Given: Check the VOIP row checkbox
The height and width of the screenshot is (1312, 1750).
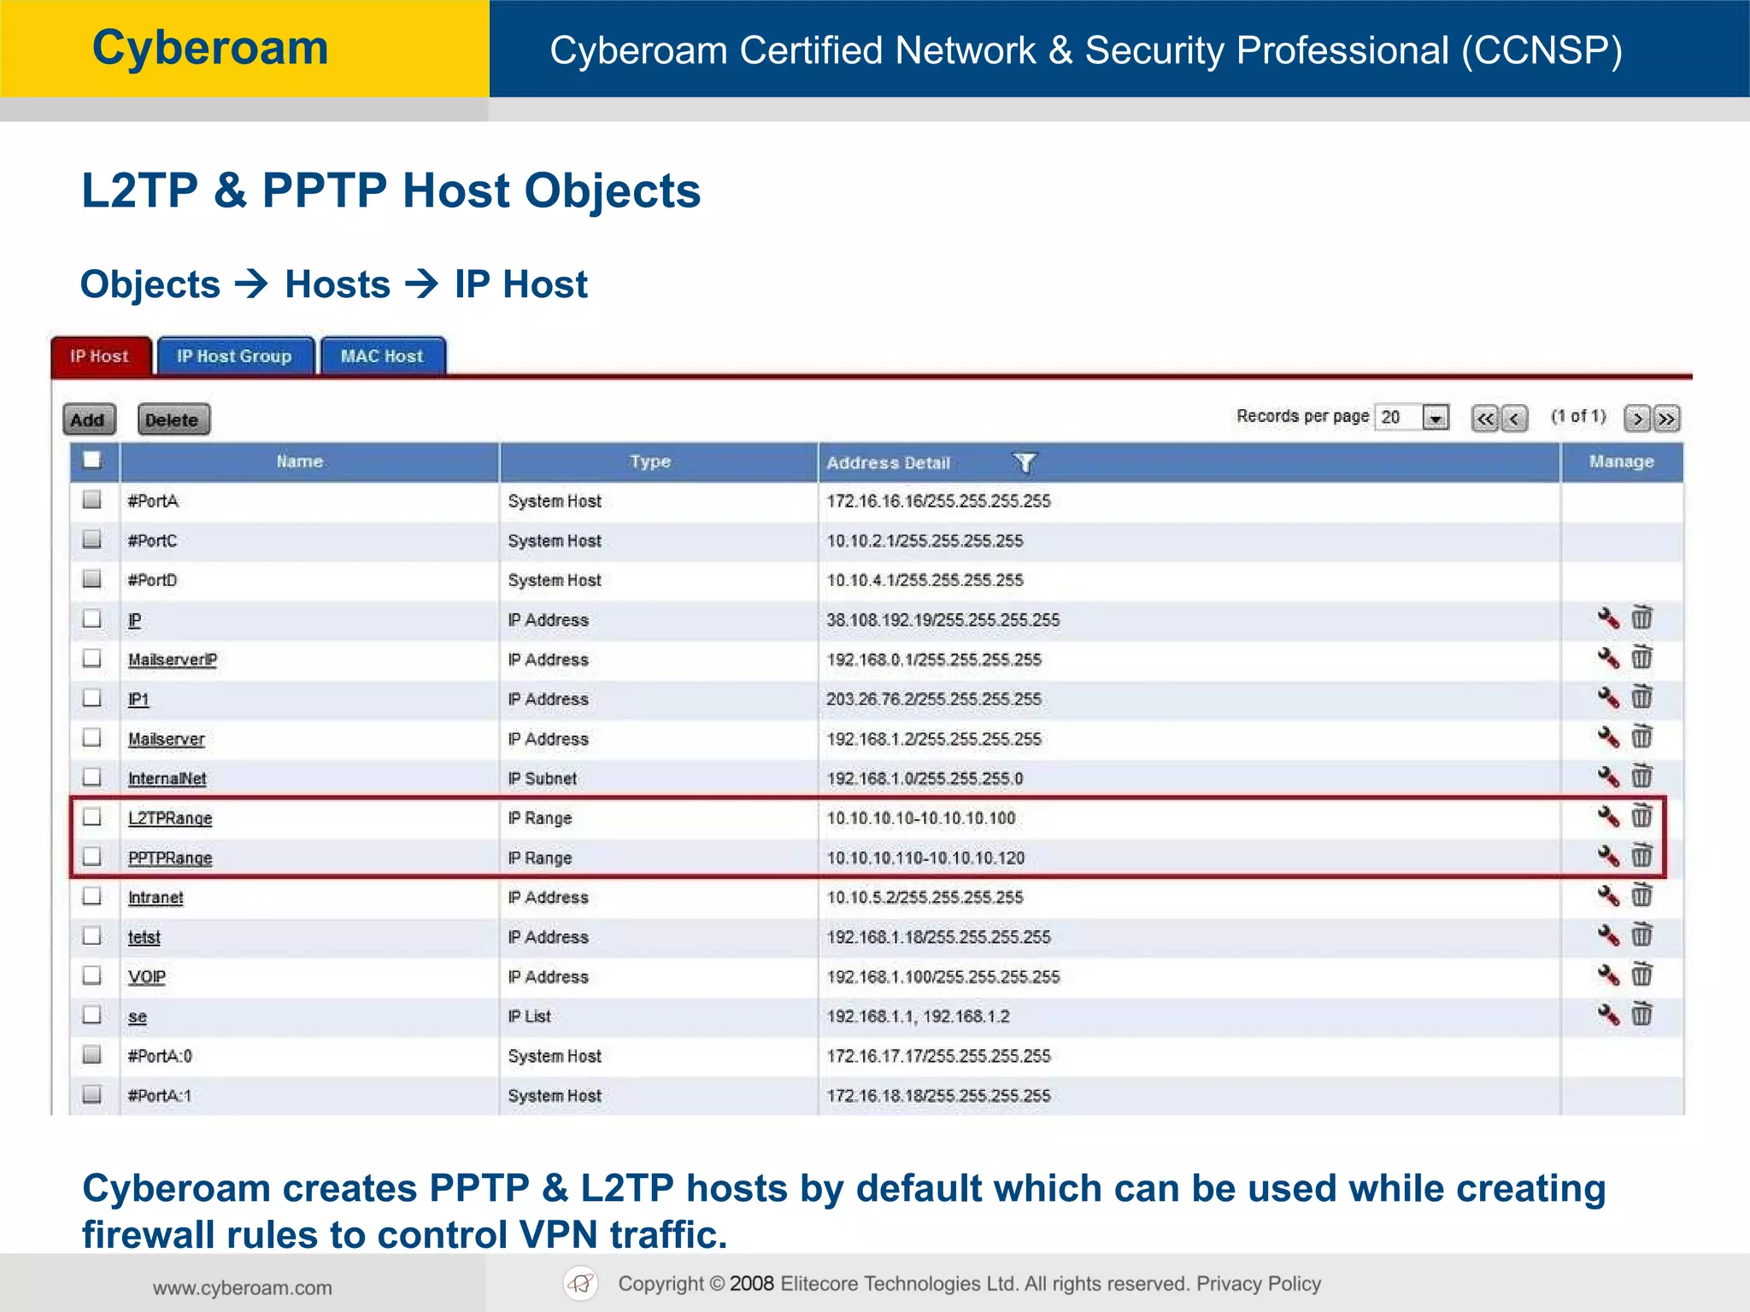Looking at the screenshot, I should point(92,975).
